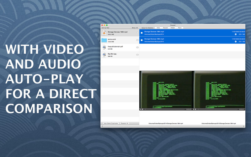Open the Show: All filter dropdown
Viewport: 251px width, 157px height.
[135, 28]
